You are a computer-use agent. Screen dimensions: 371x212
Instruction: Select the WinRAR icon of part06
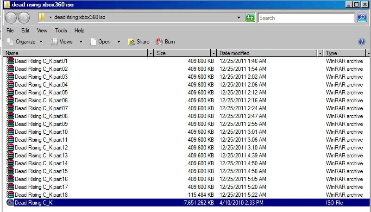[10, 100]
